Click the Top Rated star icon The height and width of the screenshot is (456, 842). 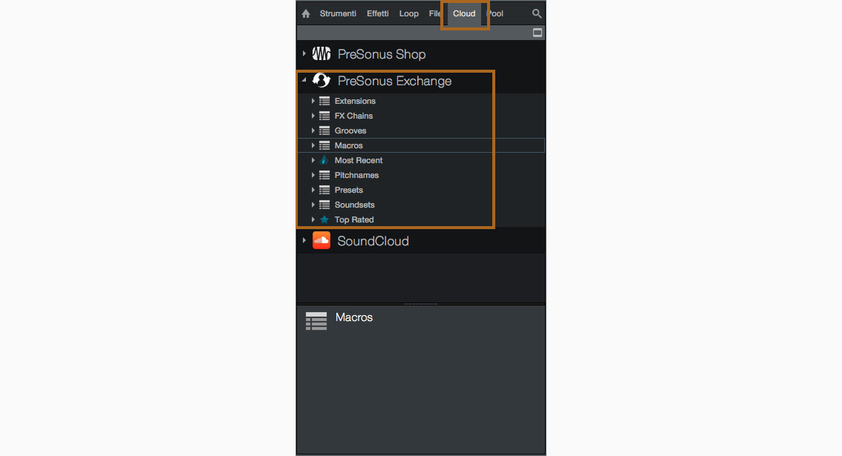click(x=324, y=219)
